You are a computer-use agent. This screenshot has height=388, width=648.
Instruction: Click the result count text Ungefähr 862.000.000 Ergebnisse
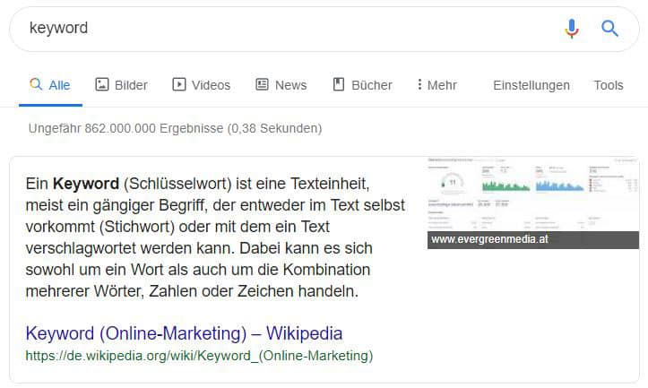[x=127, y=128]
